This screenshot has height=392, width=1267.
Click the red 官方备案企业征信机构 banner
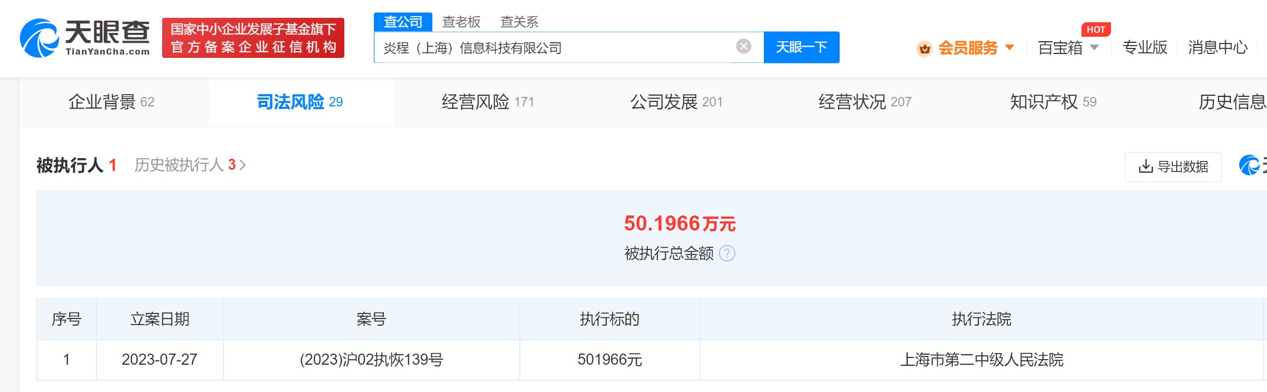(253, 38)
